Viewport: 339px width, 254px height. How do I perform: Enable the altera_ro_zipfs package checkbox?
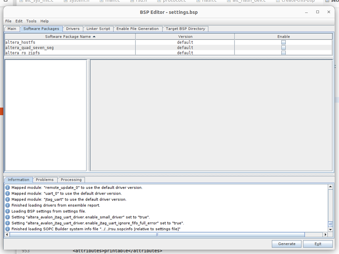pyautogui.click(x=283, y=53)
